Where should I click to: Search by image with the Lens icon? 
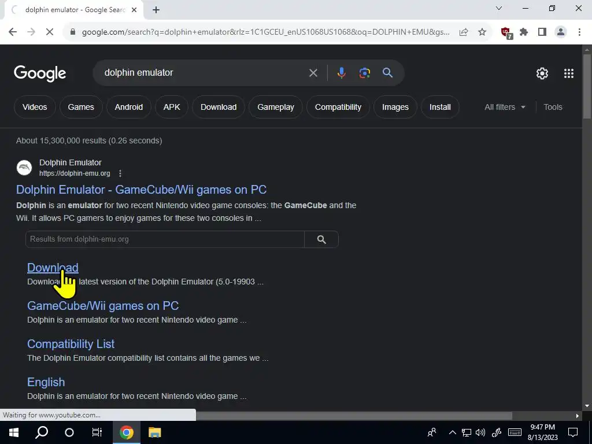[364, 73]
